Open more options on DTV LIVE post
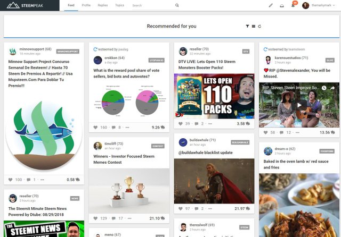The width and height of the screenshot is (341, 237). 210,124
